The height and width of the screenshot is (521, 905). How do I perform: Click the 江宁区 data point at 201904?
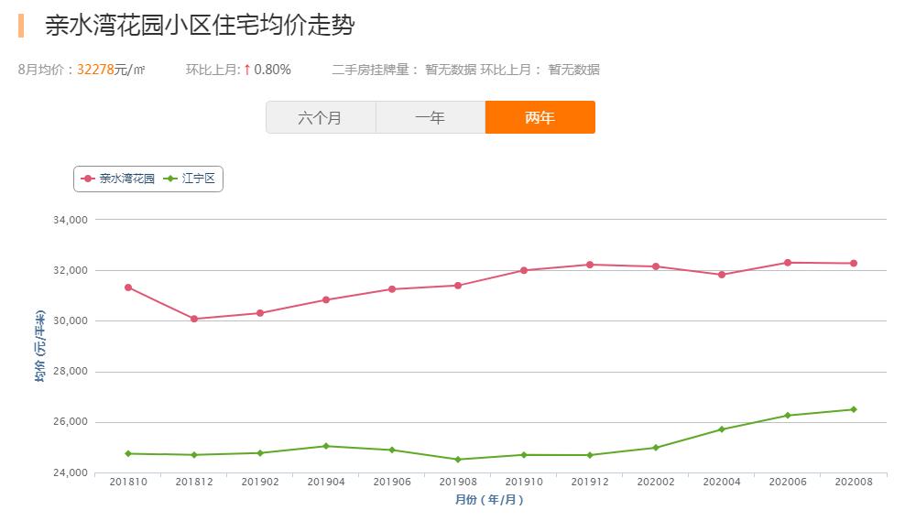click(x=326, y=446)
